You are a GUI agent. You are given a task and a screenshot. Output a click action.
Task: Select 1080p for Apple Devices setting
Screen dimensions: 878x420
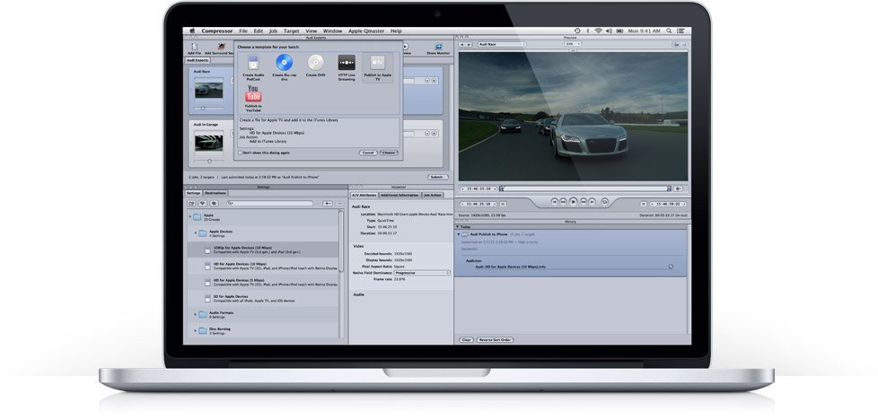tap(263, 249)
